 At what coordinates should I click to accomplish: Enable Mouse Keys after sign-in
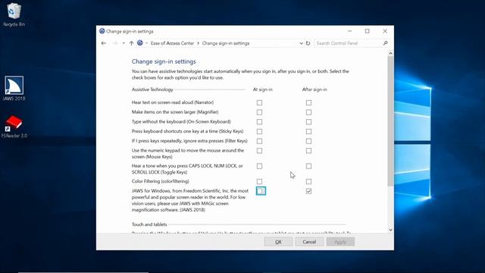[308, 151]
